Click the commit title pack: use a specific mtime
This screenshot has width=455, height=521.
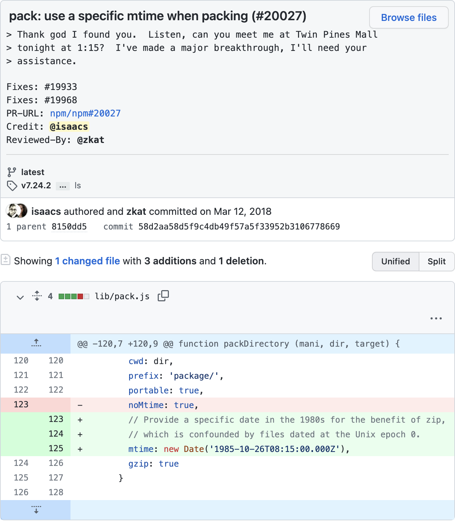pos(158,16)
